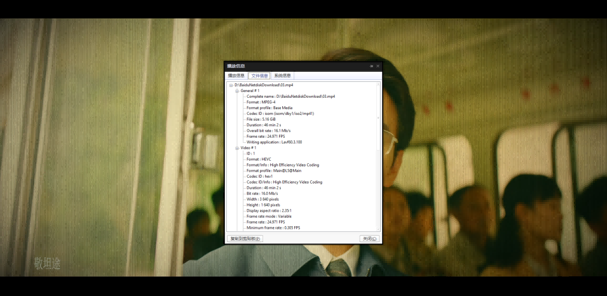Select the 文件信息 tab
This screenshot has width=607, height=296.
pos(259,76)
